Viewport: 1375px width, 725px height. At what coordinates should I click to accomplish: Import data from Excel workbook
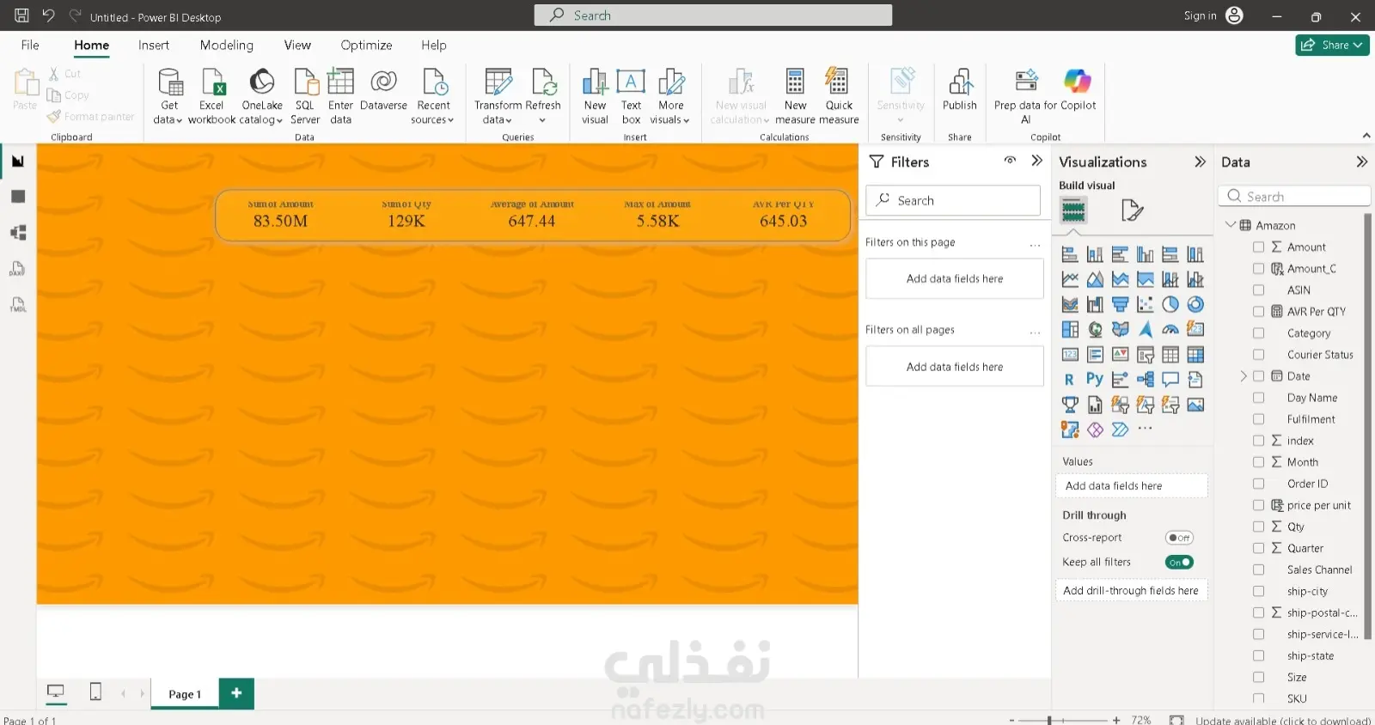[x=211, y=96]
